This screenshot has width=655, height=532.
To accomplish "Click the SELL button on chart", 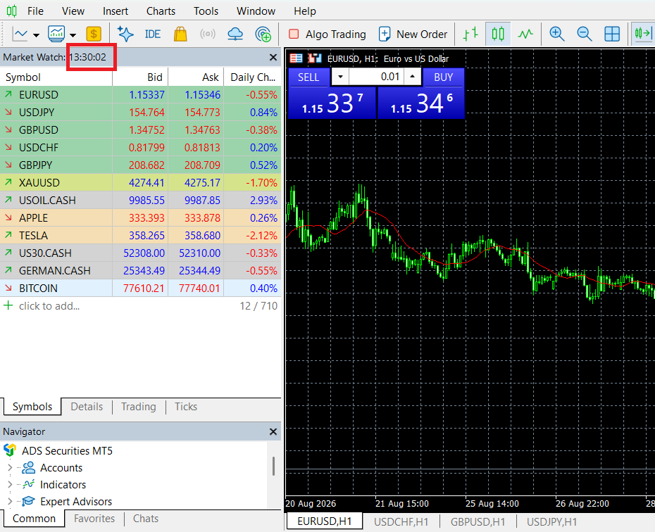I will point(308,77).
